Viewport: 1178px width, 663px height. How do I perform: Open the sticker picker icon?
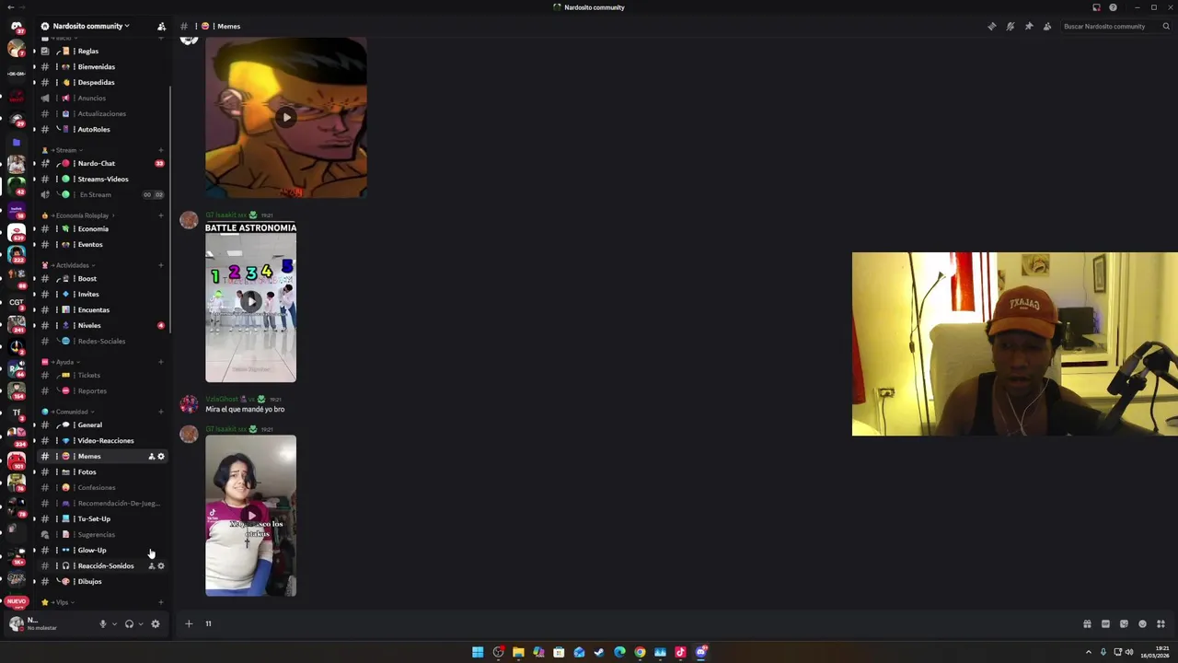click(1124, 624)
